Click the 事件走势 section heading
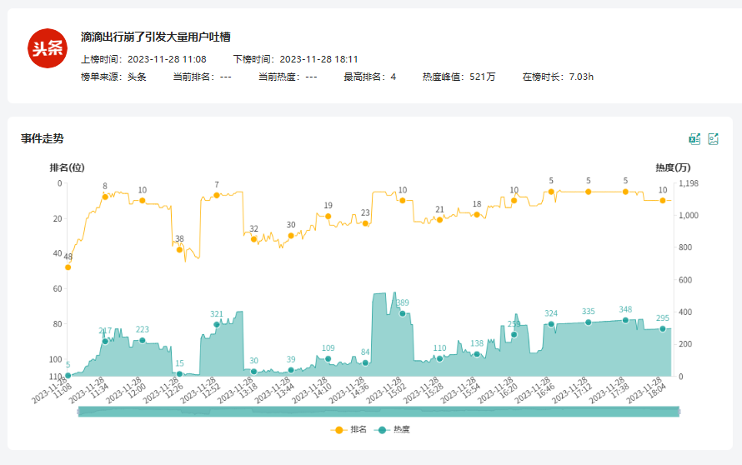The width and height of the screenshot is (742, 465). [x=43, y=139]
